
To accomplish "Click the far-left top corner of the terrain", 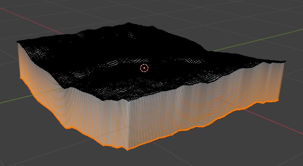I will coord(18,42).
